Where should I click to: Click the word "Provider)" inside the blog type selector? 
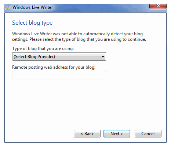[46, 57]
